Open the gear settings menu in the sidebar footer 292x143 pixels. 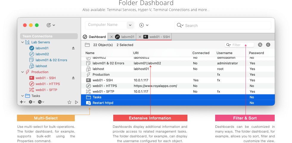click(31, 102)
